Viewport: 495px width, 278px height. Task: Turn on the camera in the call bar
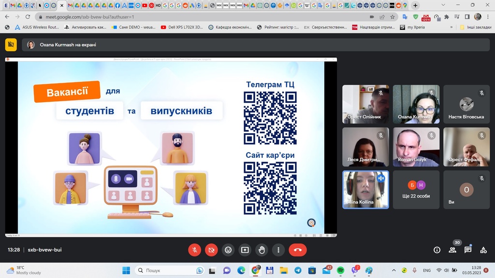[211, 250]
